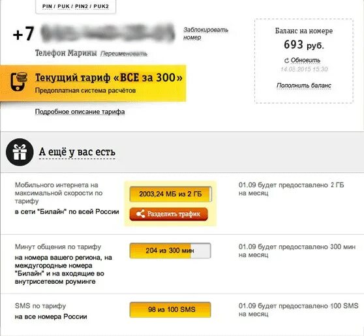Image resolution: width=364 pixels, height=336 pixels.
Task: Open Подробное описание тарифа link
Action: [80, 112]
